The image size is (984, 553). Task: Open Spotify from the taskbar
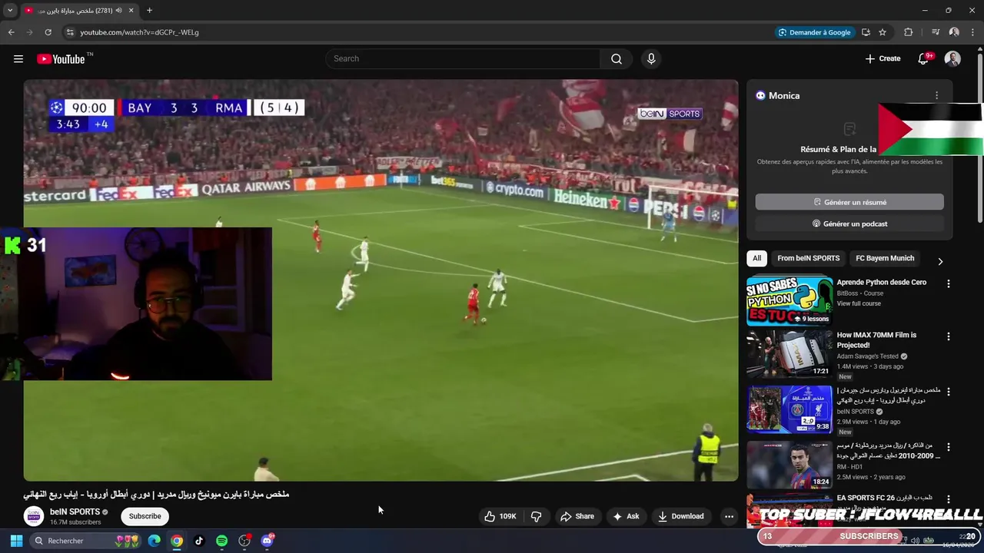(x=221, y=541)
